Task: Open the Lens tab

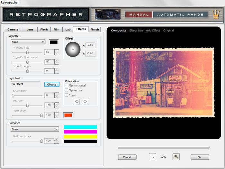Action: click(30, 29)
